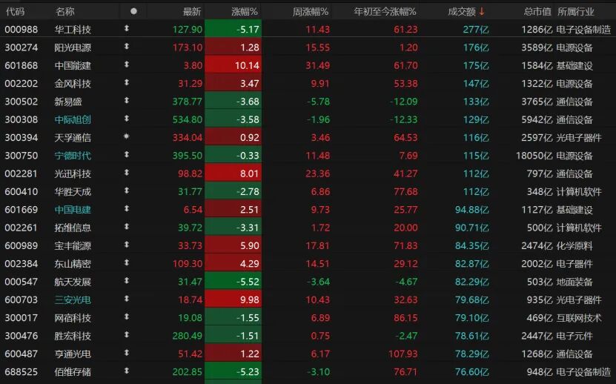This screenshot has width=616, height=384.
Task: Click the 总市值 column header
Action: click(537, 11)
